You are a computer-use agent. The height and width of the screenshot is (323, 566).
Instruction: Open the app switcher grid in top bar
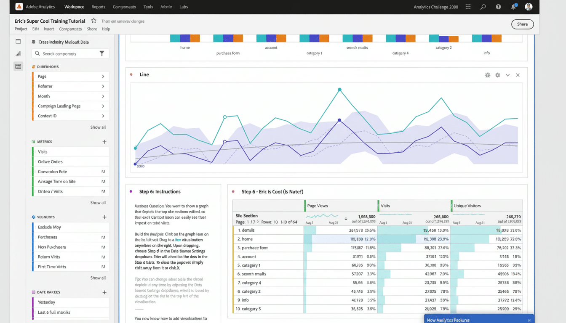click(467, 7)
